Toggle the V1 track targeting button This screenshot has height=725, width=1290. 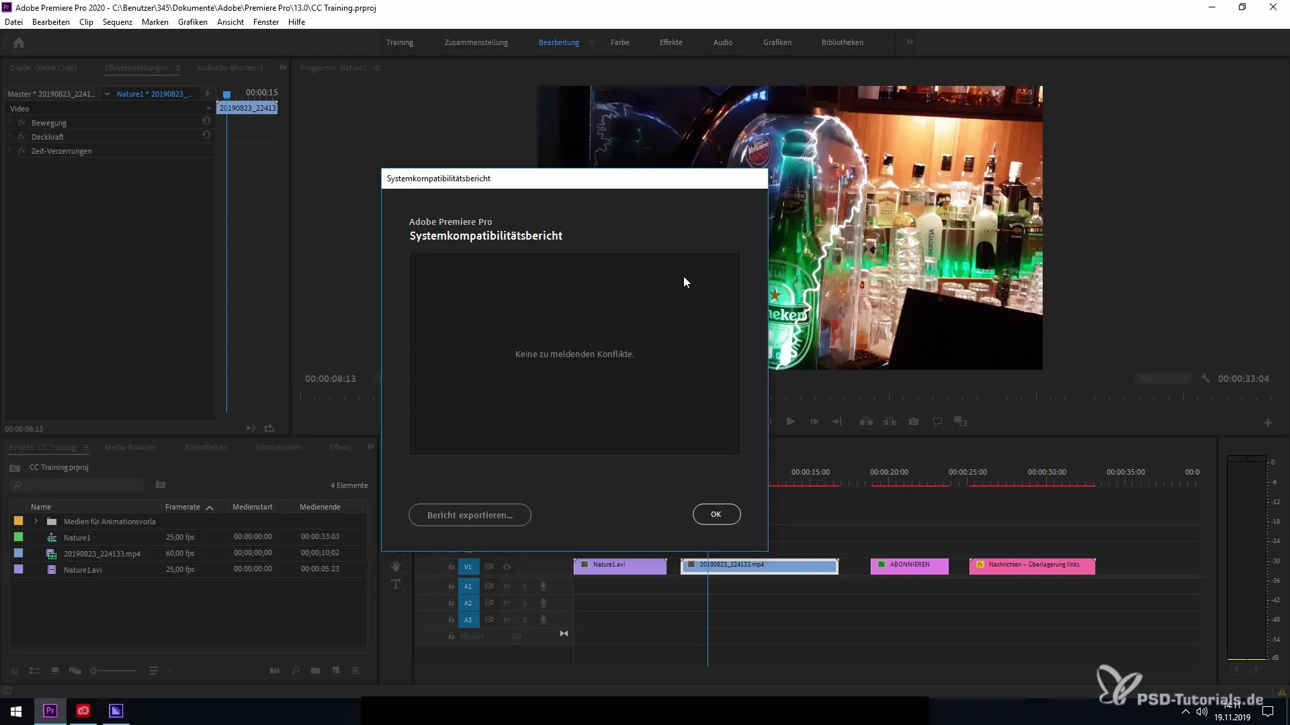[x=468, y=567]
